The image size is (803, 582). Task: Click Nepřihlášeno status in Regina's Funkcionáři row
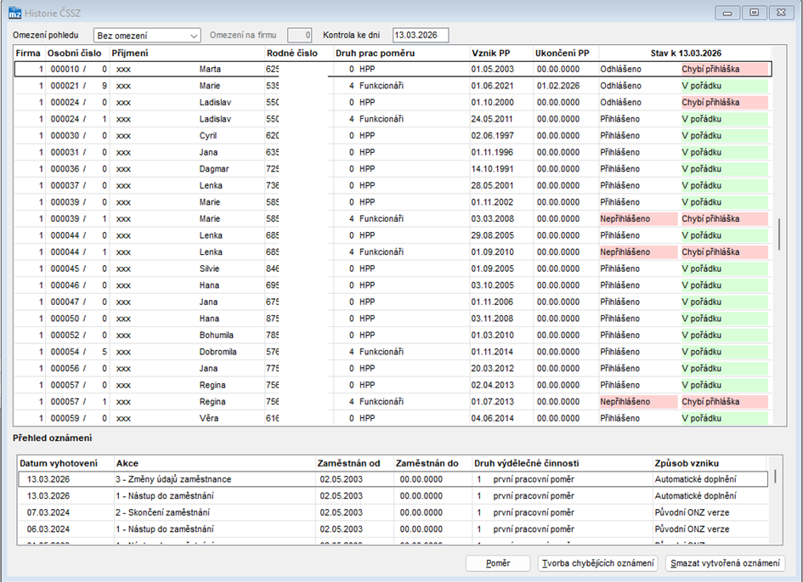[639, 402]
